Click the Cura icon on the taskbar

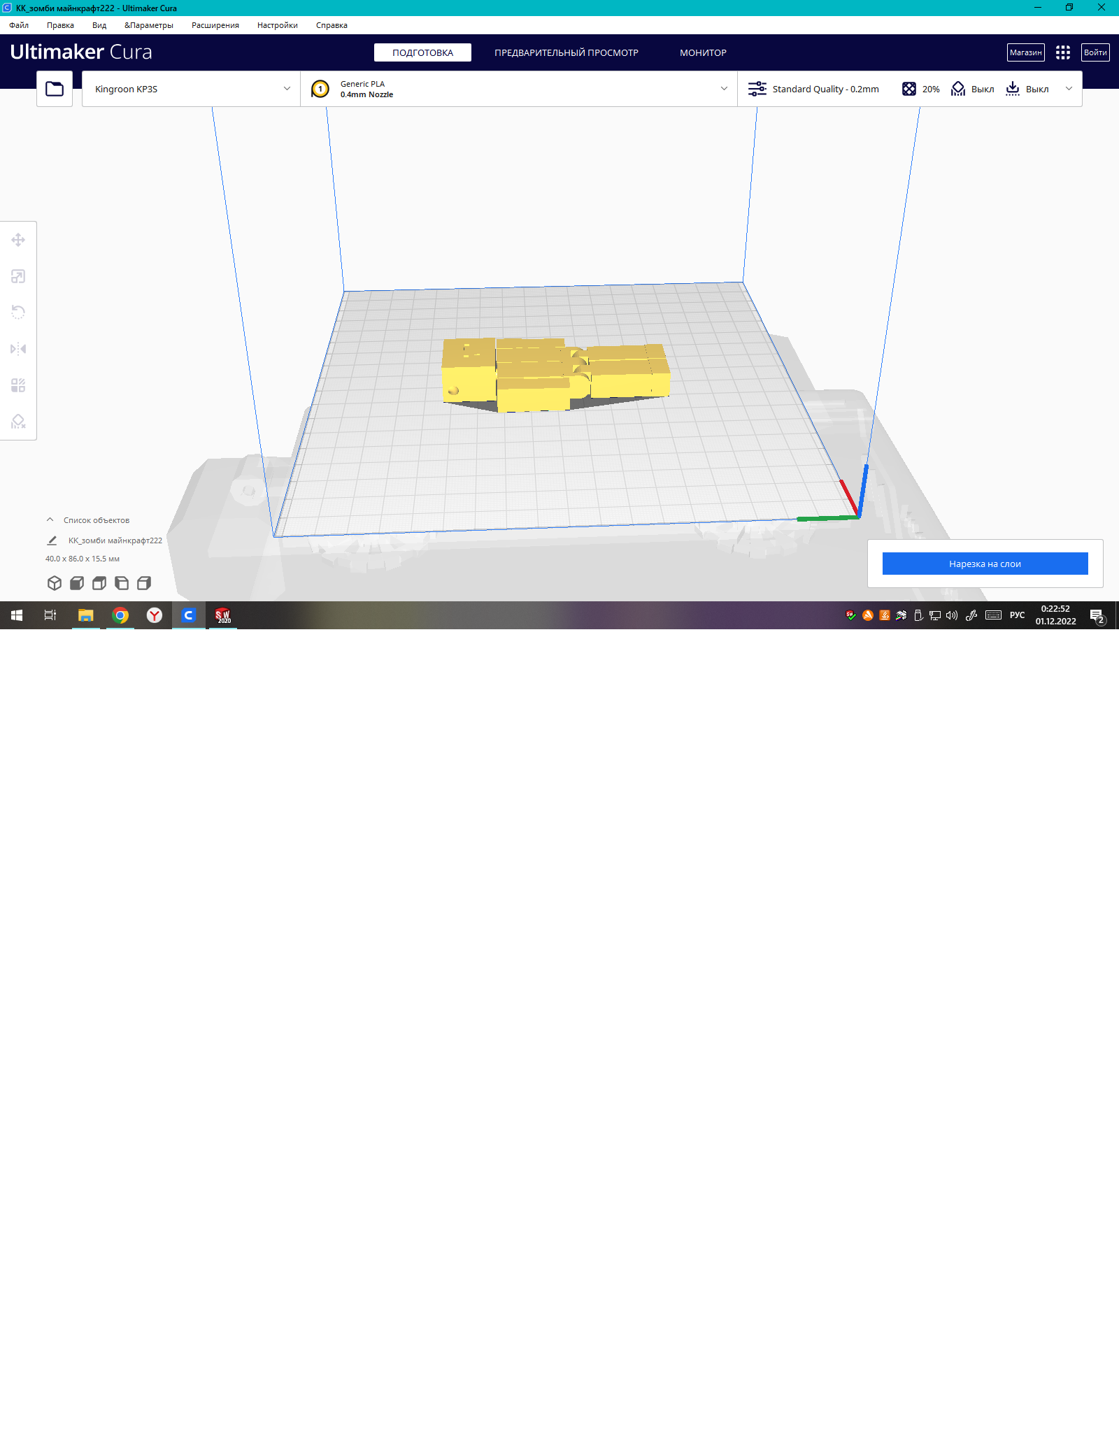point(189,615)
